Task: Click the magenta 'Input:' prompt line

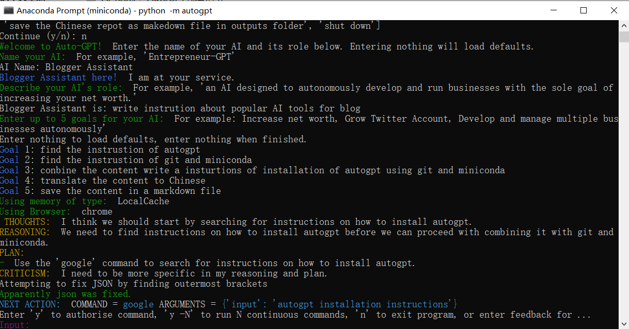Action: tap(15, 325)
